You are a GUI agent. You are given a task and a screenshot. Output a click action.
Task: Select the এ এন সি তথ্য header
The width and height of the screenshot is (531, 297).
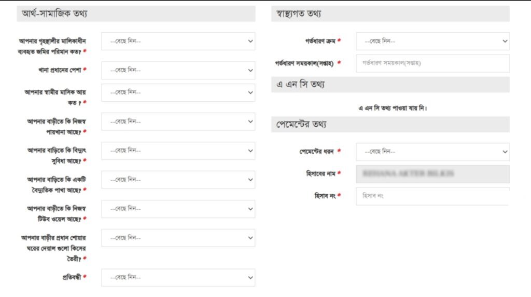390,85
